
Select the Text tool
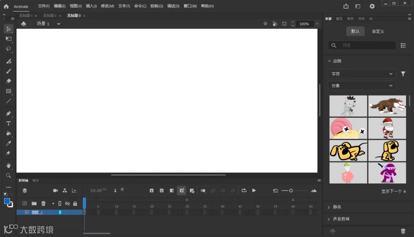(8, 123)
